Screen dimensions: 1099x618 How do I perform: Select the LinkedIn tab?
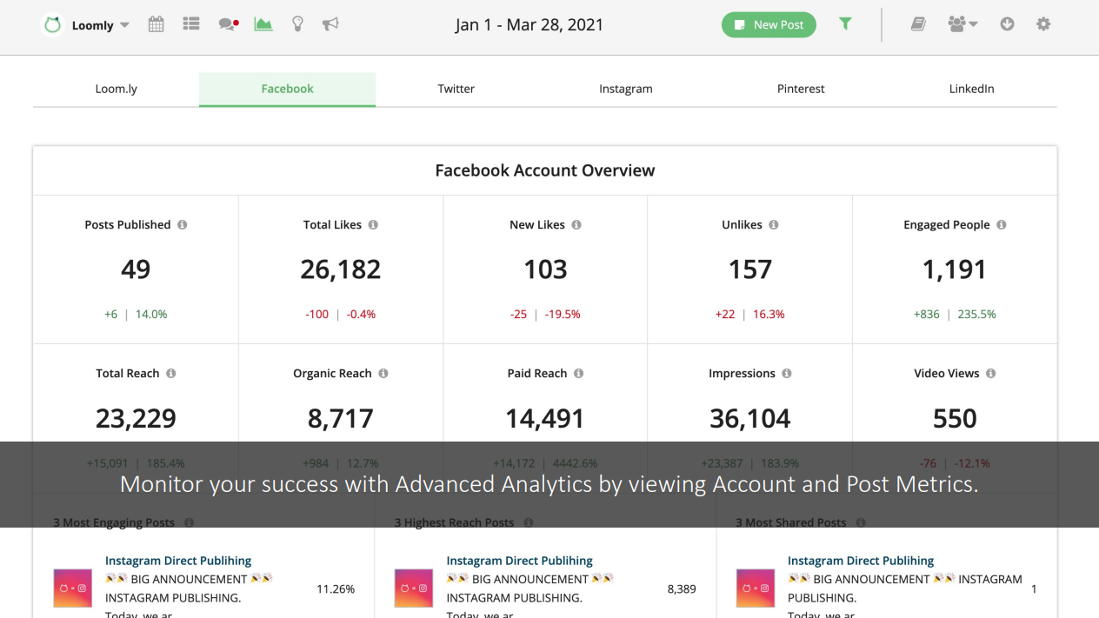971,89
